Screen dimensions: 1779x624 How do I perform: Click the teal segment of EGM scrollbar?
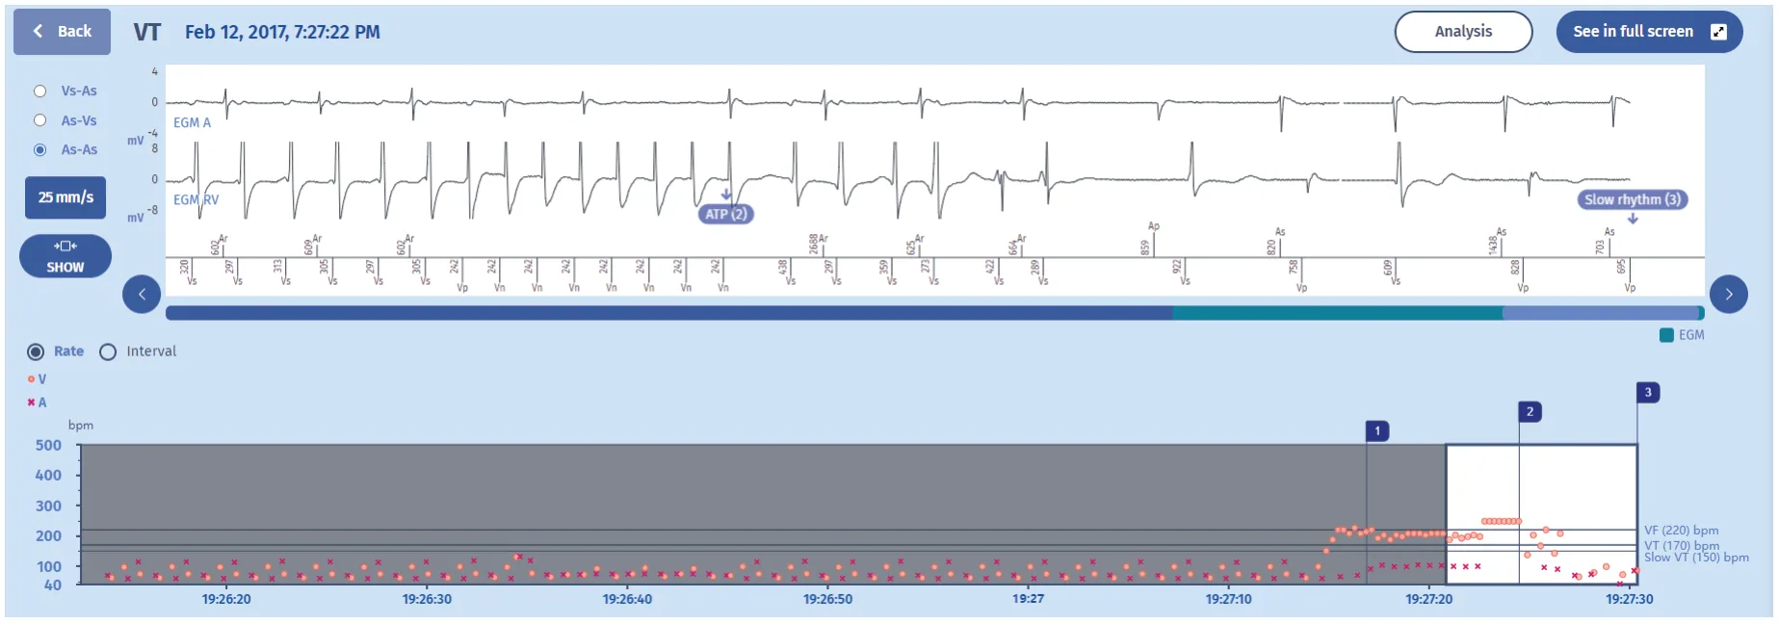tap(1337, 313)
